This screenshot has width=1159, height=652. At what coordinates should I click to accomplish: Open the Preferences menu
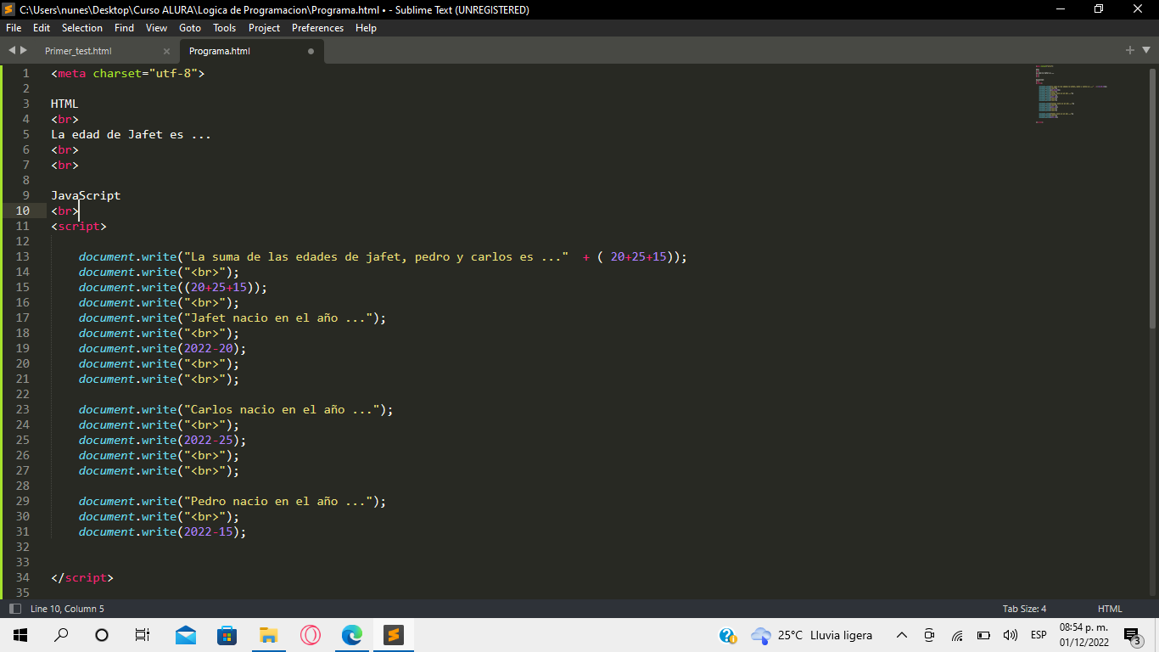318,28
